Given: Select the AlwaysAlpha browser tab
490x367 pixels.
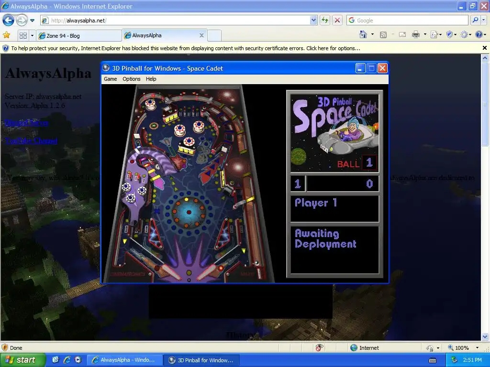Looking at the screenshot, I should click(160, 35).
